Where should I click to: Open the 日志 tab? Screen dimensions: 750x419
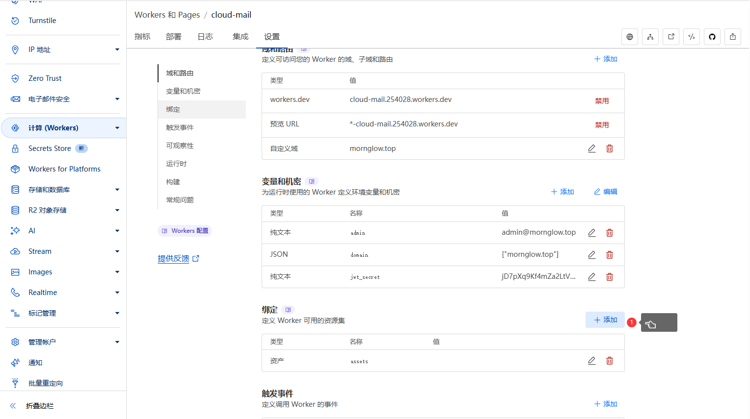205,37
